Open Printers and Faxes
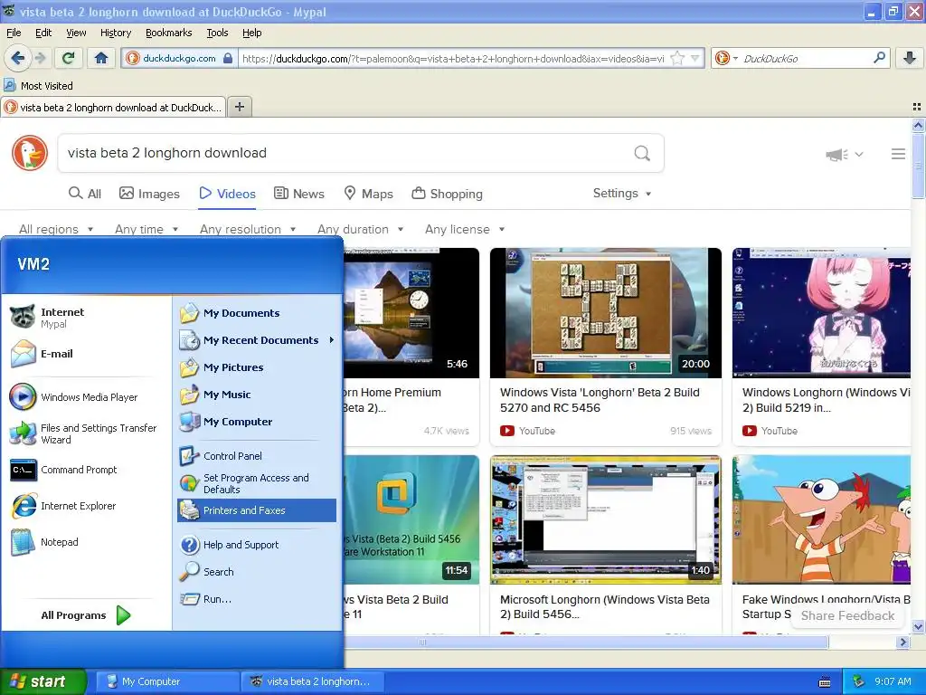926x695 pixels. (257, 510)
